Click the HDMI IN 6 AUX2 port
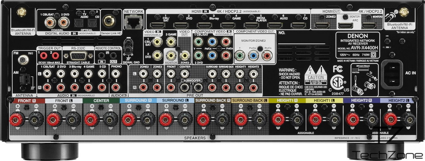425x161 pixels. pyautogui.click(x=275, y=26)
